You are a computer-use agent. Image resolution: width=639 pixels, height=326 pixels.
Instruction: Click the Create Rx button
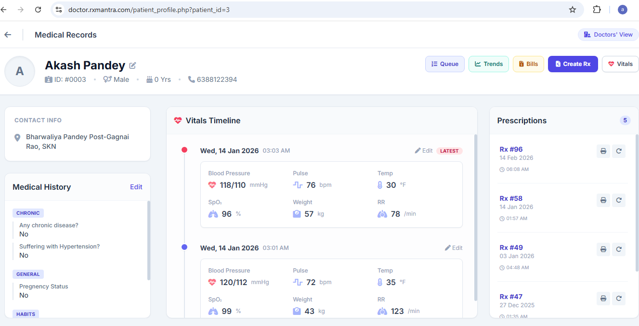click(x=573, y=64)
